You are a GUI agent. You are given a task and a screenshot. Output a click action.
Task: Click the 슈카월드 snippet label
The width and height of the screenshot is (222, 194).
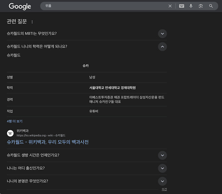[13, 55]
